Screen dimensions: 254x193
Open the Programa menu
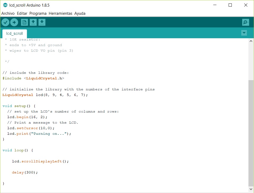coord(38,13)
